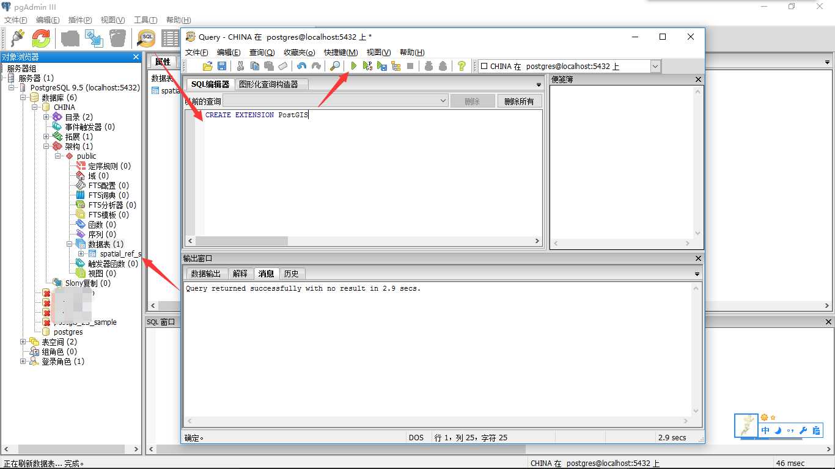
Task: Expand the 目录 (2) node
Action: 46,117
